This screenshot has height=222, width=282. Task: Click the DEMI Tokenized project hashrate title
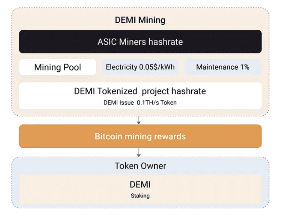click(x=140, y=91)
